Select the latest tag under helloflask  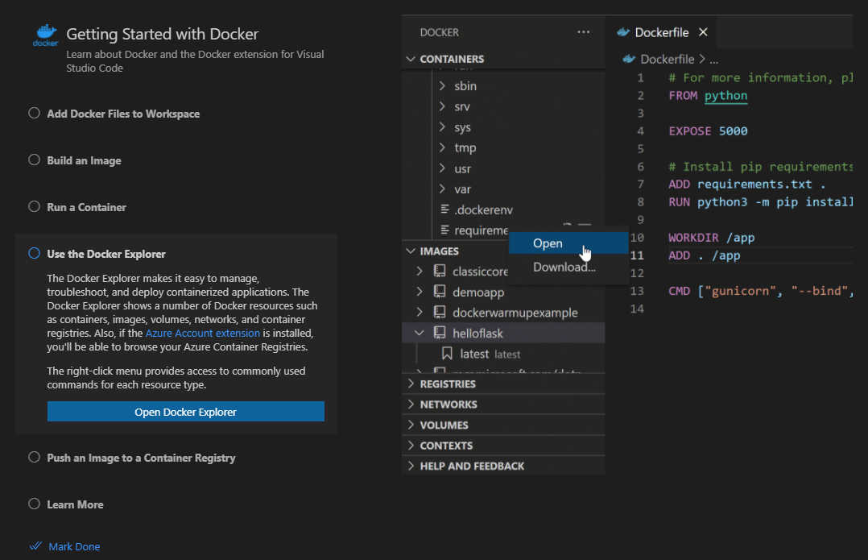[503, 354]
